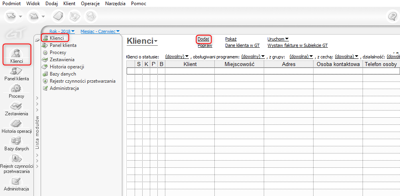Open the Operacje menu
Image resolution: width=400 pixels, height=196 pixels.
(90, 4)
